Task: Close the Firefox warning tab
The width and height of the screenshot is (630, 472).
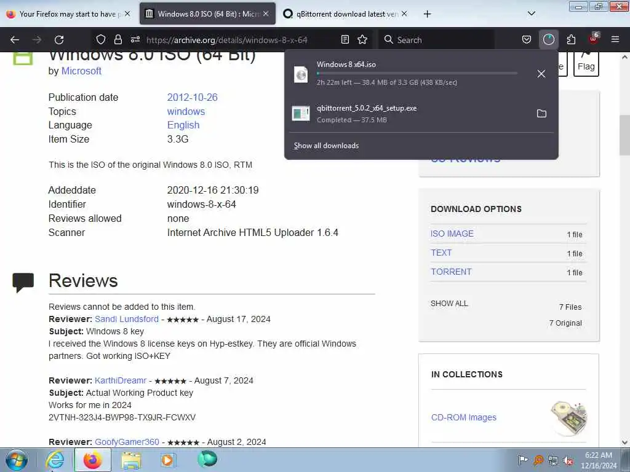Action: (127, 14)
